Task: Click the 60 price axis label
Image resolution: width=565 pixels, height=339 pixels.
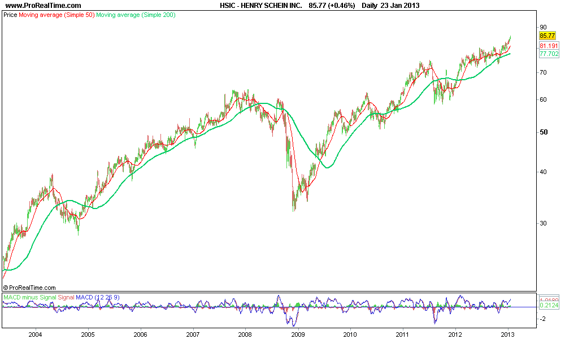Action: [542, 99]
